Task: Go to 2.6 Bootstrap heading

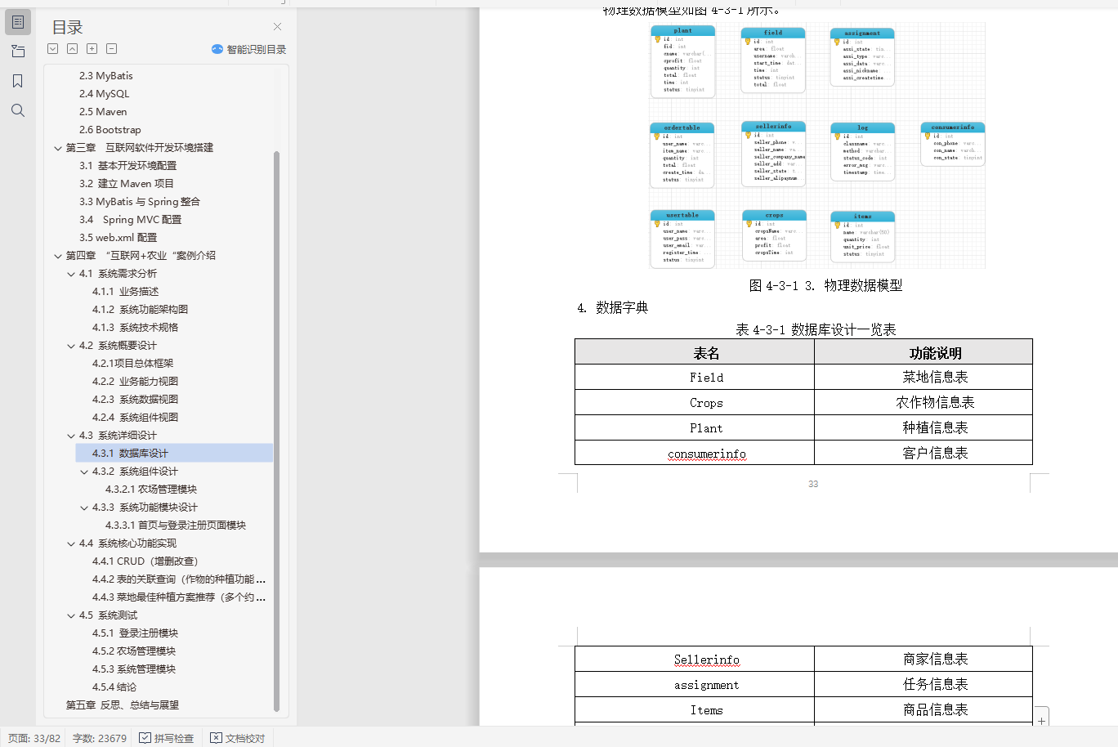Action: pyautogui.click(x=110, y=130)
